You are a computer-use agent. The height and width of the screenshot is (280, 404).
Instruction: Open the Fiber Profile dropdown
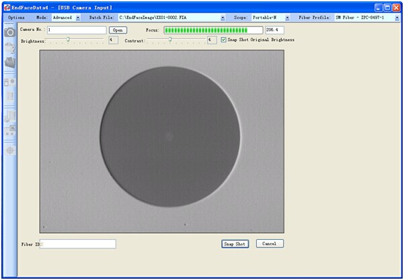tap(397, 18)
